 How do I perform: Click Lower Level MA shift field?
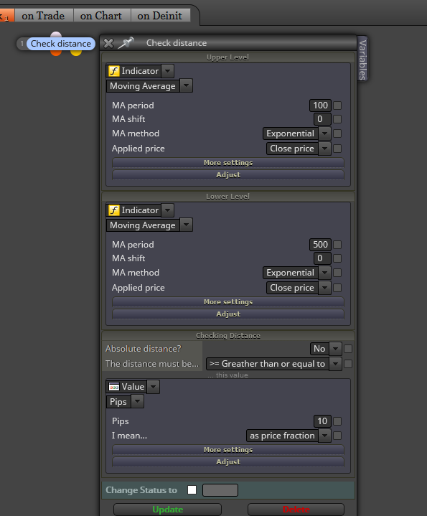click(x=322, y=258)
